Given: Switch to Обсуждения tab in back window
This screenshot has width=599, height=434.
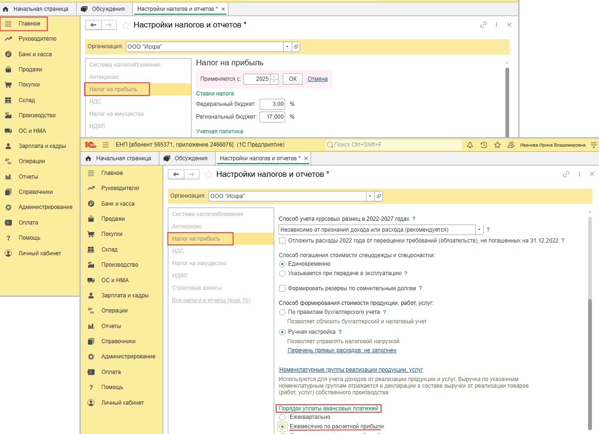Looking at the screenshot, I should [x=103, y=9].
